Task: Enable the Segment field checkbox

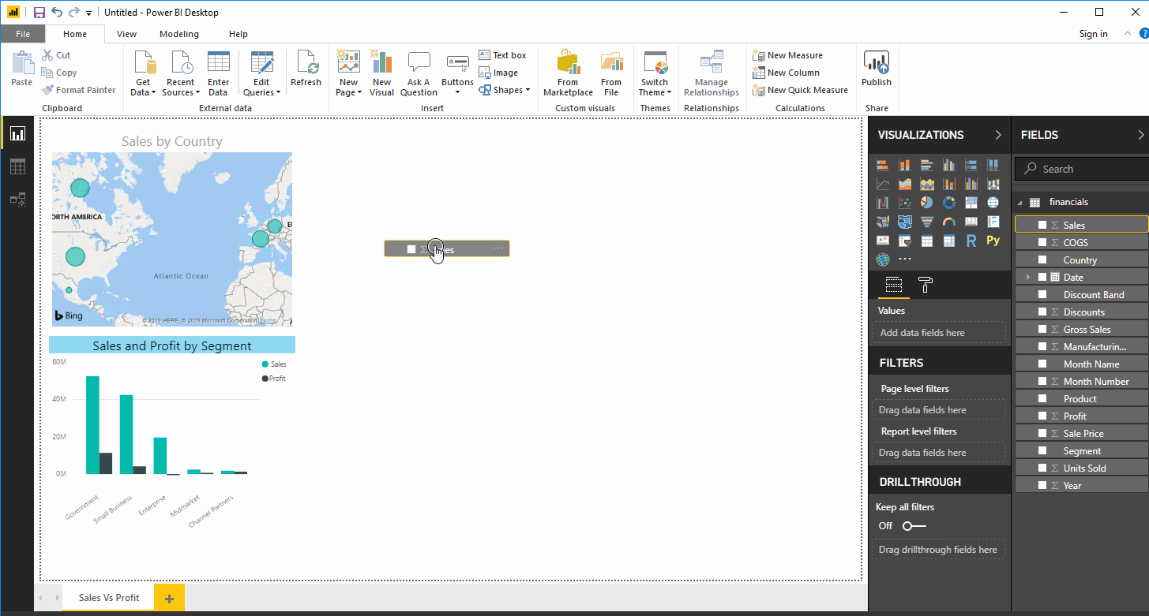Action: pos(1042,451)
